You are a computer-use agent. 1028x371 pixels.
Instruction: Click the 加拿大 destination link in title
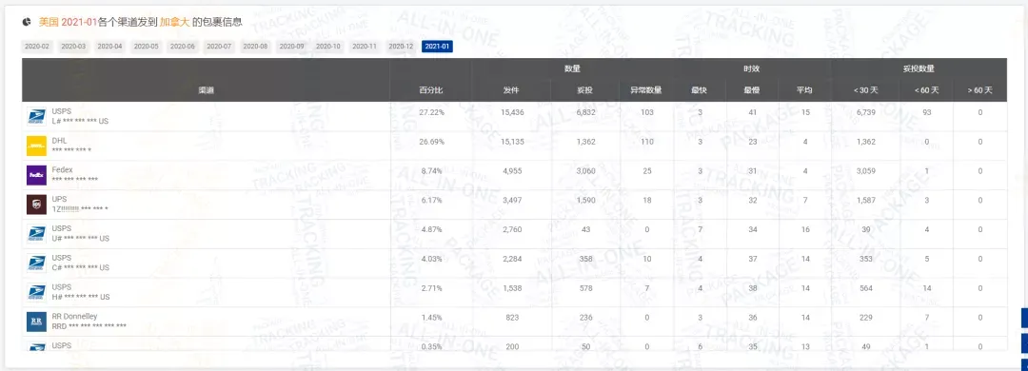pos(174,22)
